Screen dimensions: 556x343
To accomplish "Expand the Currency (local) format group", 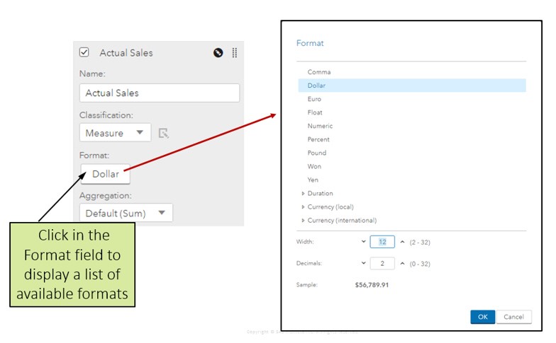I will coord(303,207).
